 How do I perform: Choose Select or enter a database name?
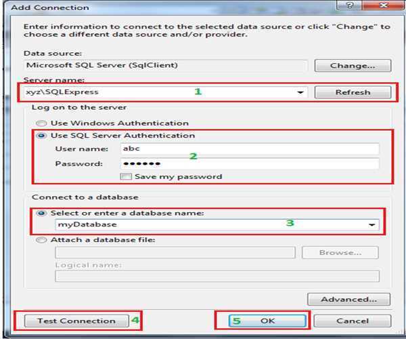click(x=43, y=213)
